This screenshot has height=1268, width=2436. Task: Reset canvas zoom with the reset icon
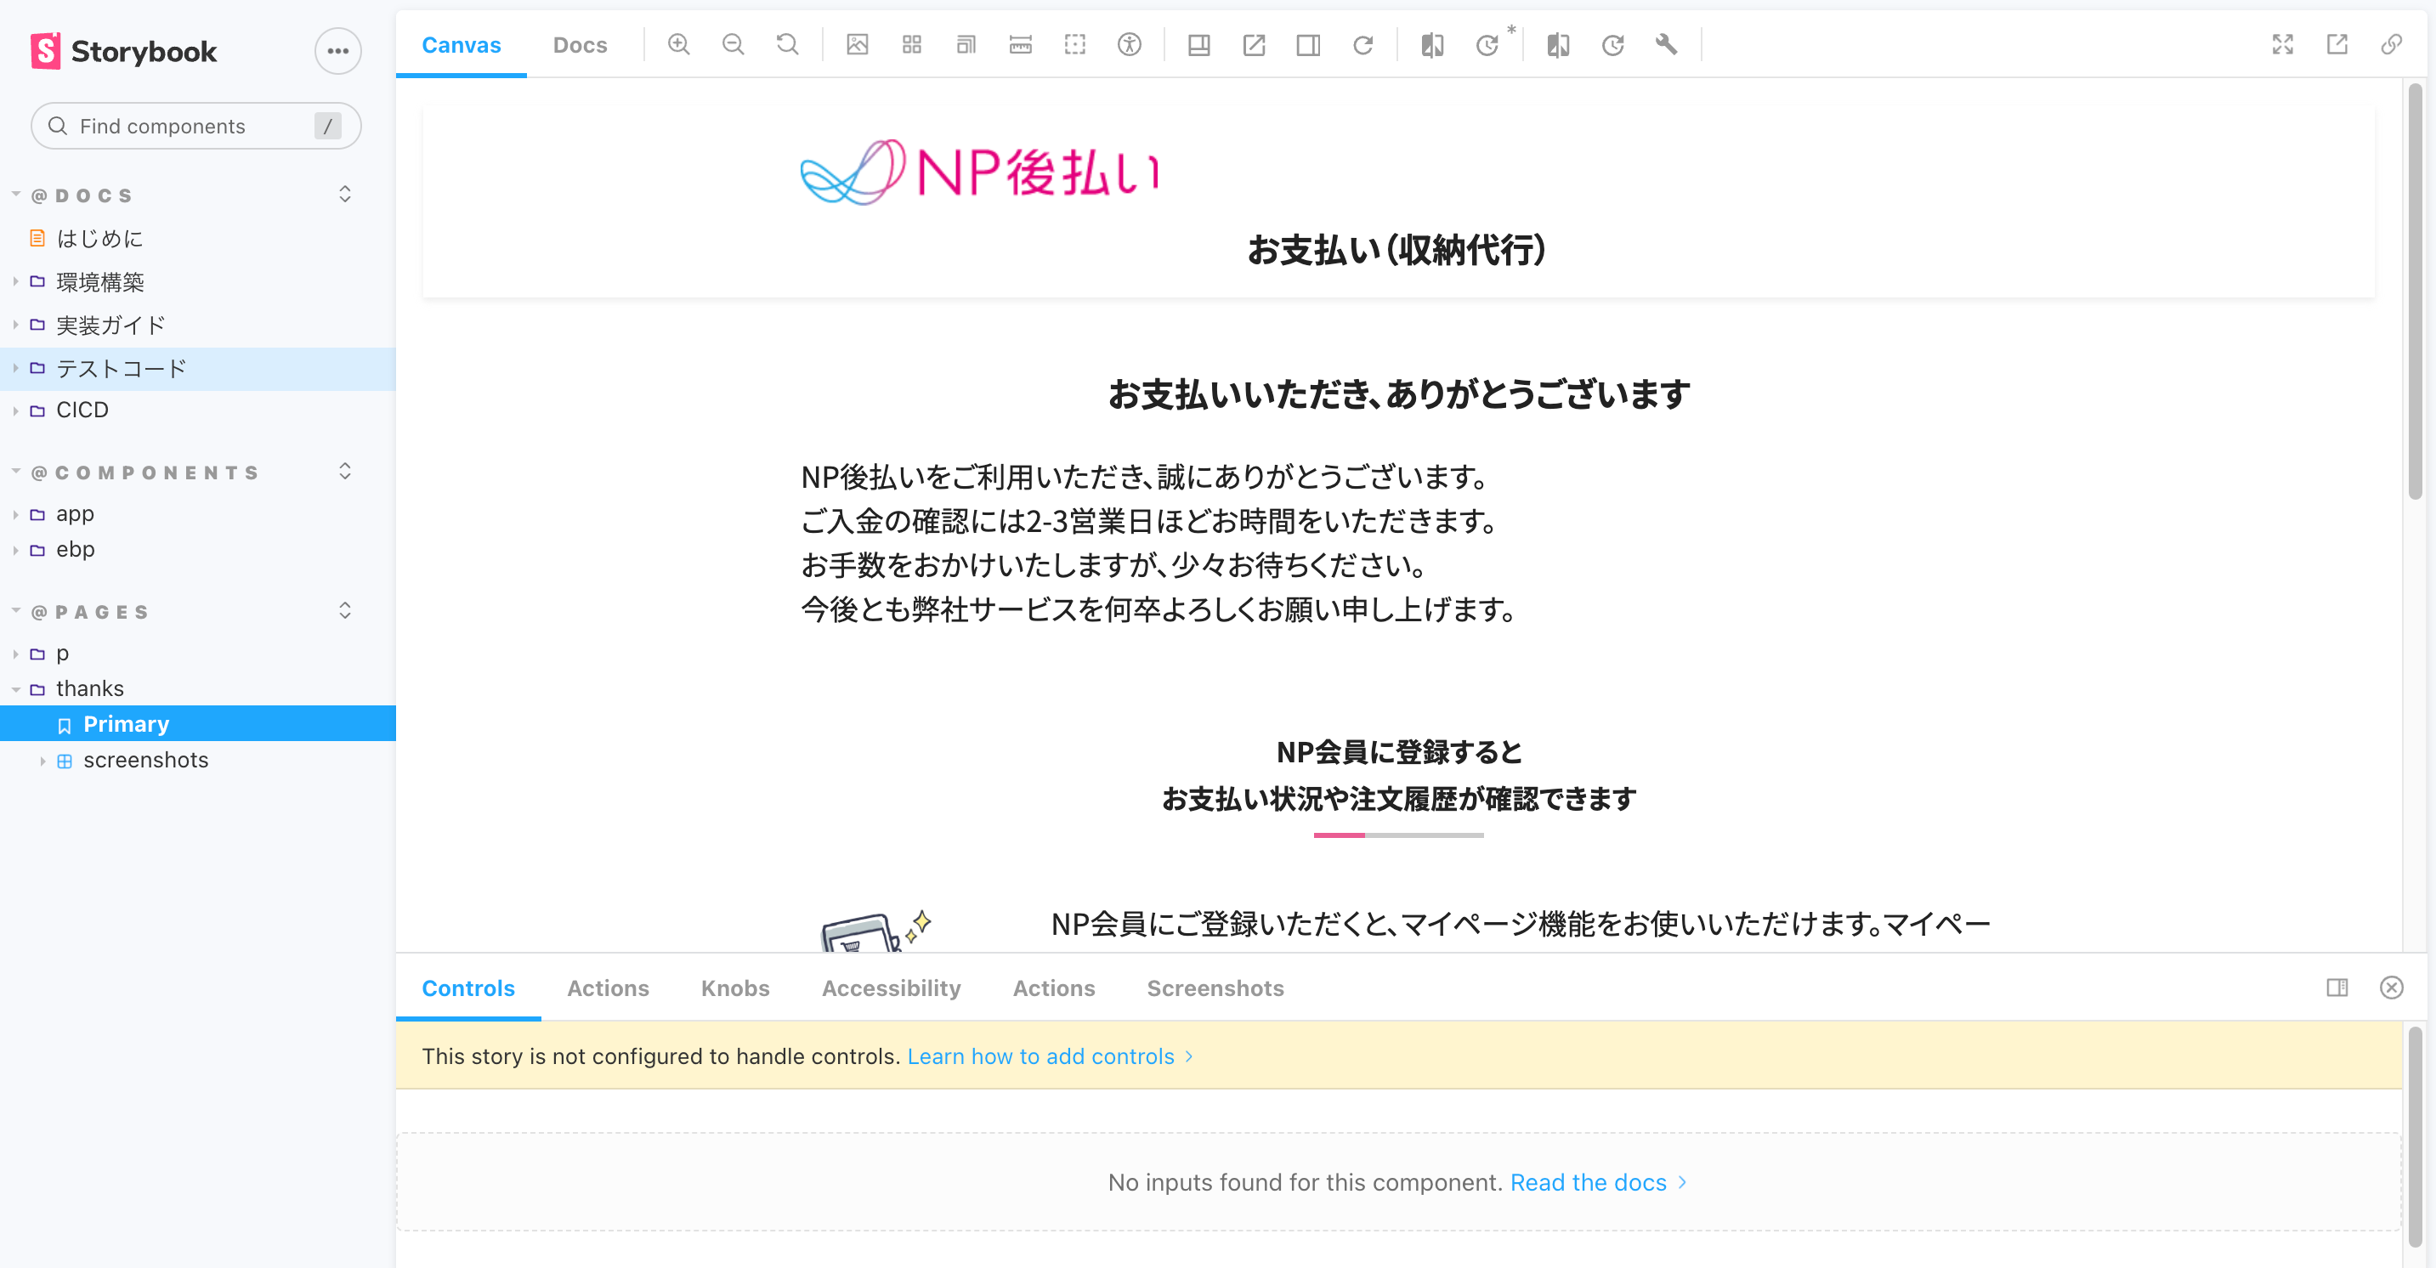[x=787, y=44]
